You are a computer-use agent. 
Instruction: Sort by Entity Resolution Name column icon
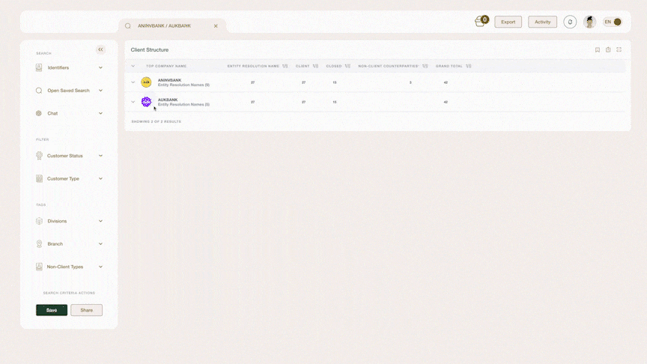pos(285,66)
